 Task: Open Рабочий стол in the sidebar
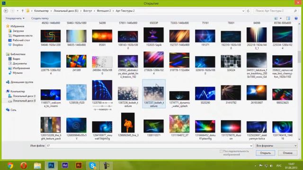(x=21, y=40)
